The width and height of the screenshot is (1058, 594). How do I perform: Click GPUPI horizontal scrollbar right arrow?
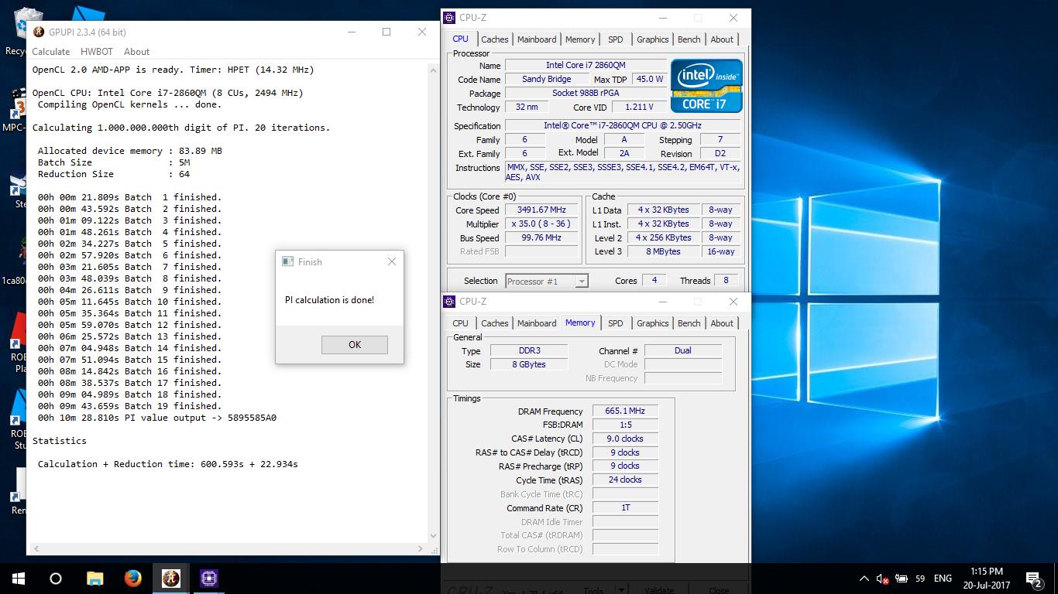421,548
